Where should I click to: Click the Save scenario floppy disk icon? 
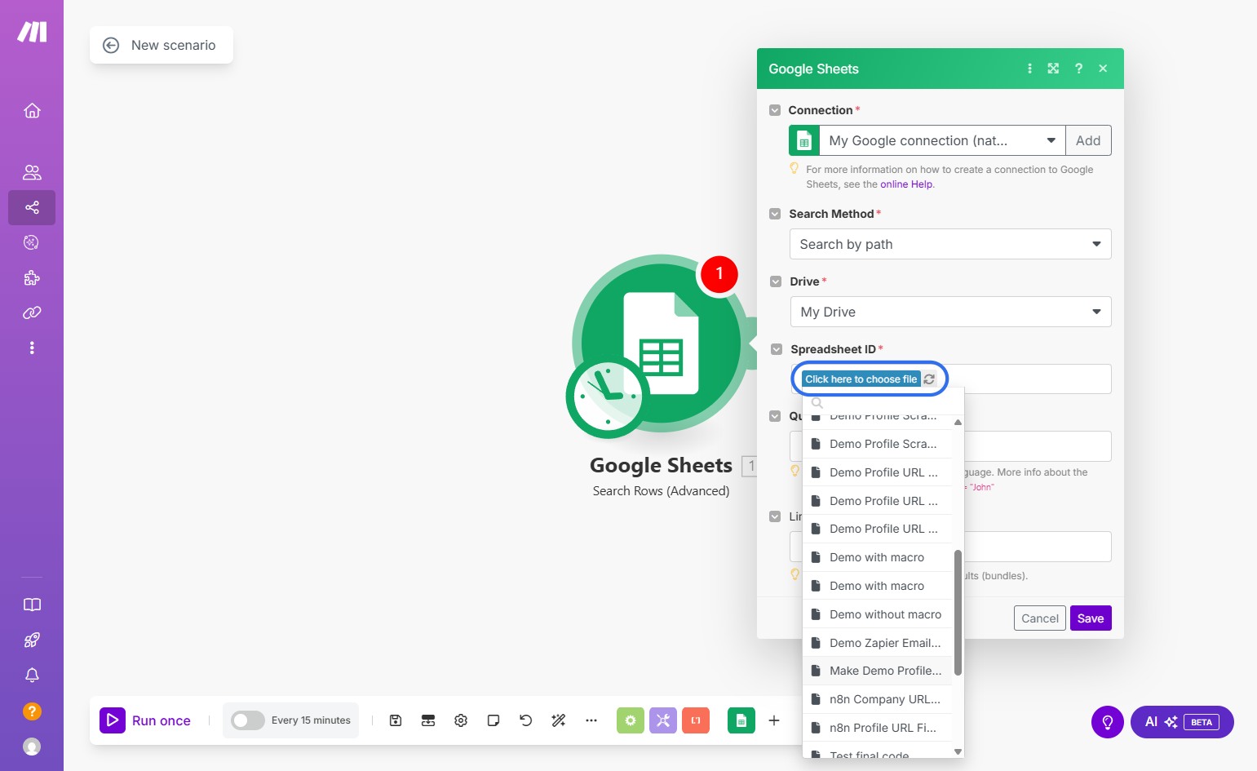396,720
